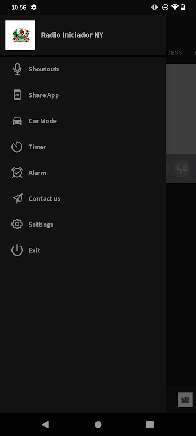Tap the Radio Iniciador NY logo image
This screenshot has width=196, height=436.
pos(21,35)
